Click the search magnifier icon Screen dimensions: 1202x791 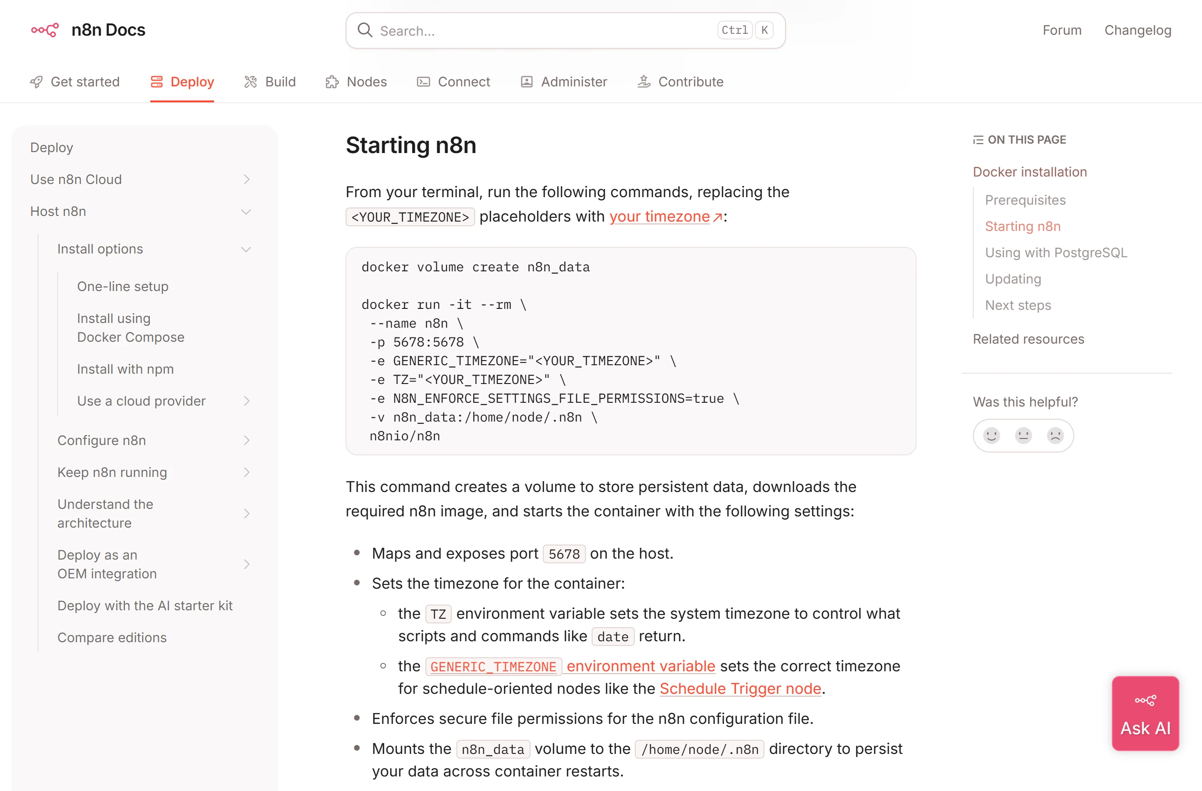(365, 31)
